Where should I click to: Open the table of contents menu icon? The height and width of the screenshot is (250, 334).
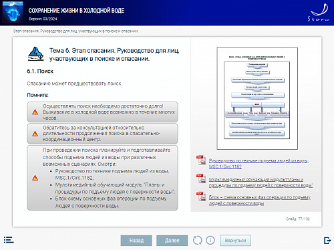click(x=9, y=240)
